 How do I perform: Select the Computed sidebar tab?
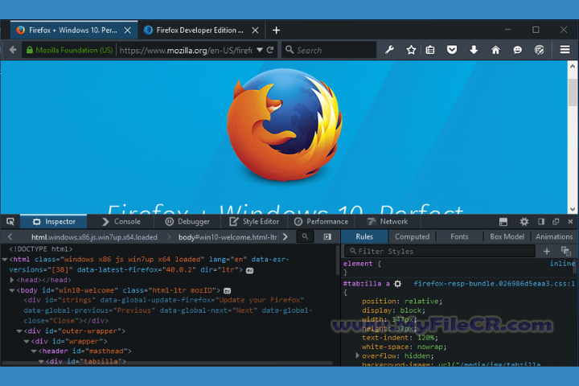[412, 236]
